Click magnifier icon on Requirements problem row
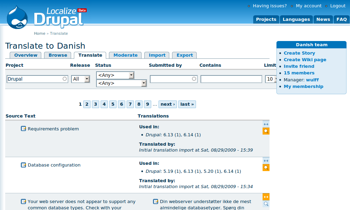The height and width of the screenshot is (210, 350). (x=266, y=131)
